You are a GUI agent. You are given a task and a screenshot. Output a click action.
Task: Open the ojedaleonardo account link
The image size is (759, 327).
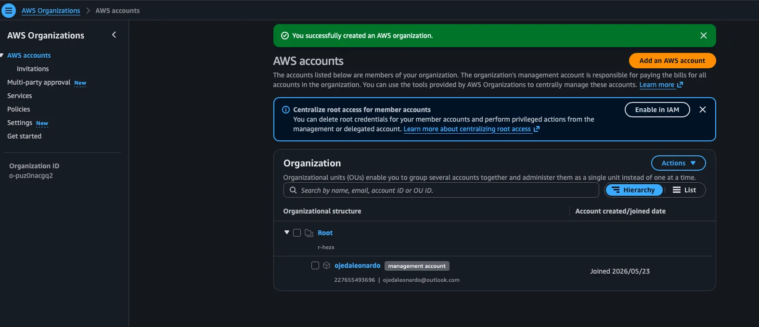pyautogui.click(x=357, y=265)
